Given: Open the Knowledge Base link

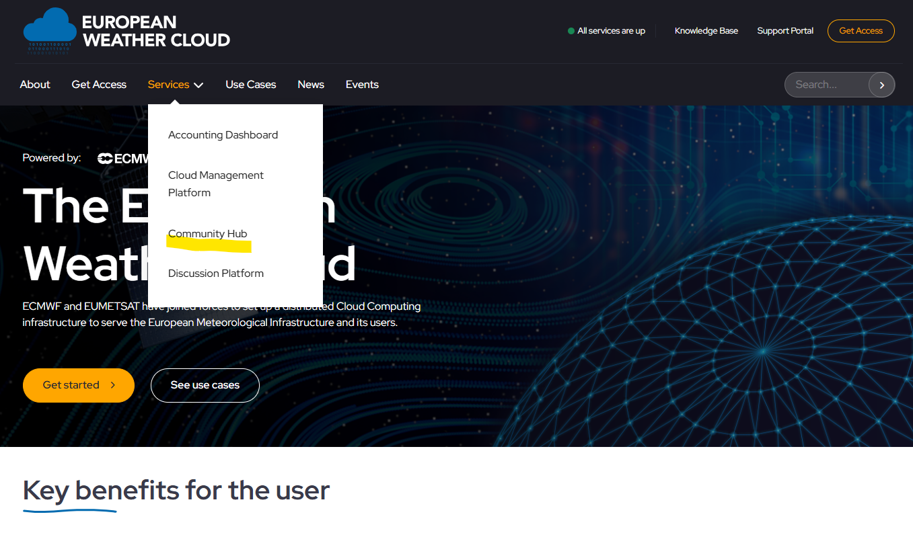Looking at the screenshot, I should (706, 31).
